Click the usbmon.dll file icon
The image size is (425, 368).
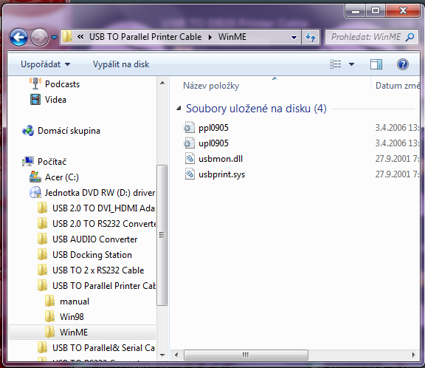point(190,158)
